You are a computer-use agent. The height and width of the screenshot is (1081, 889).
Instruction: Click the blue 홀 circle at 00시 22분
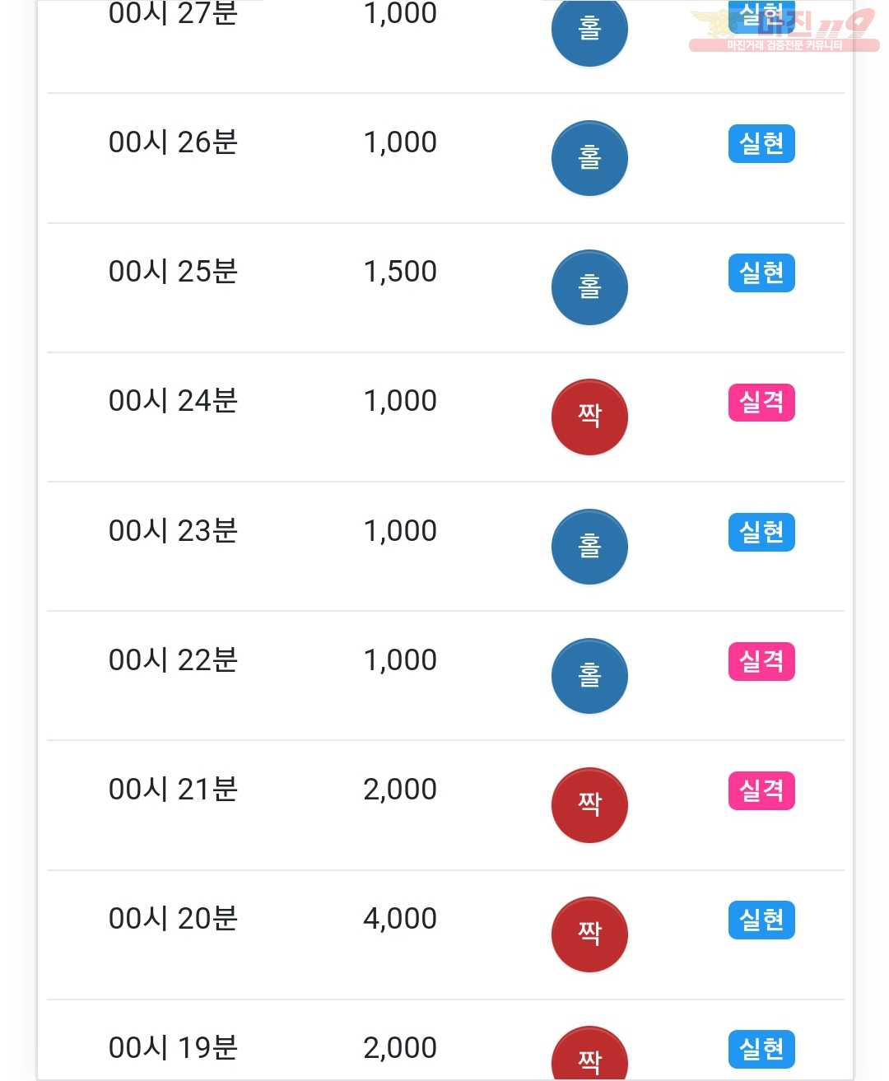pos(589,676)
